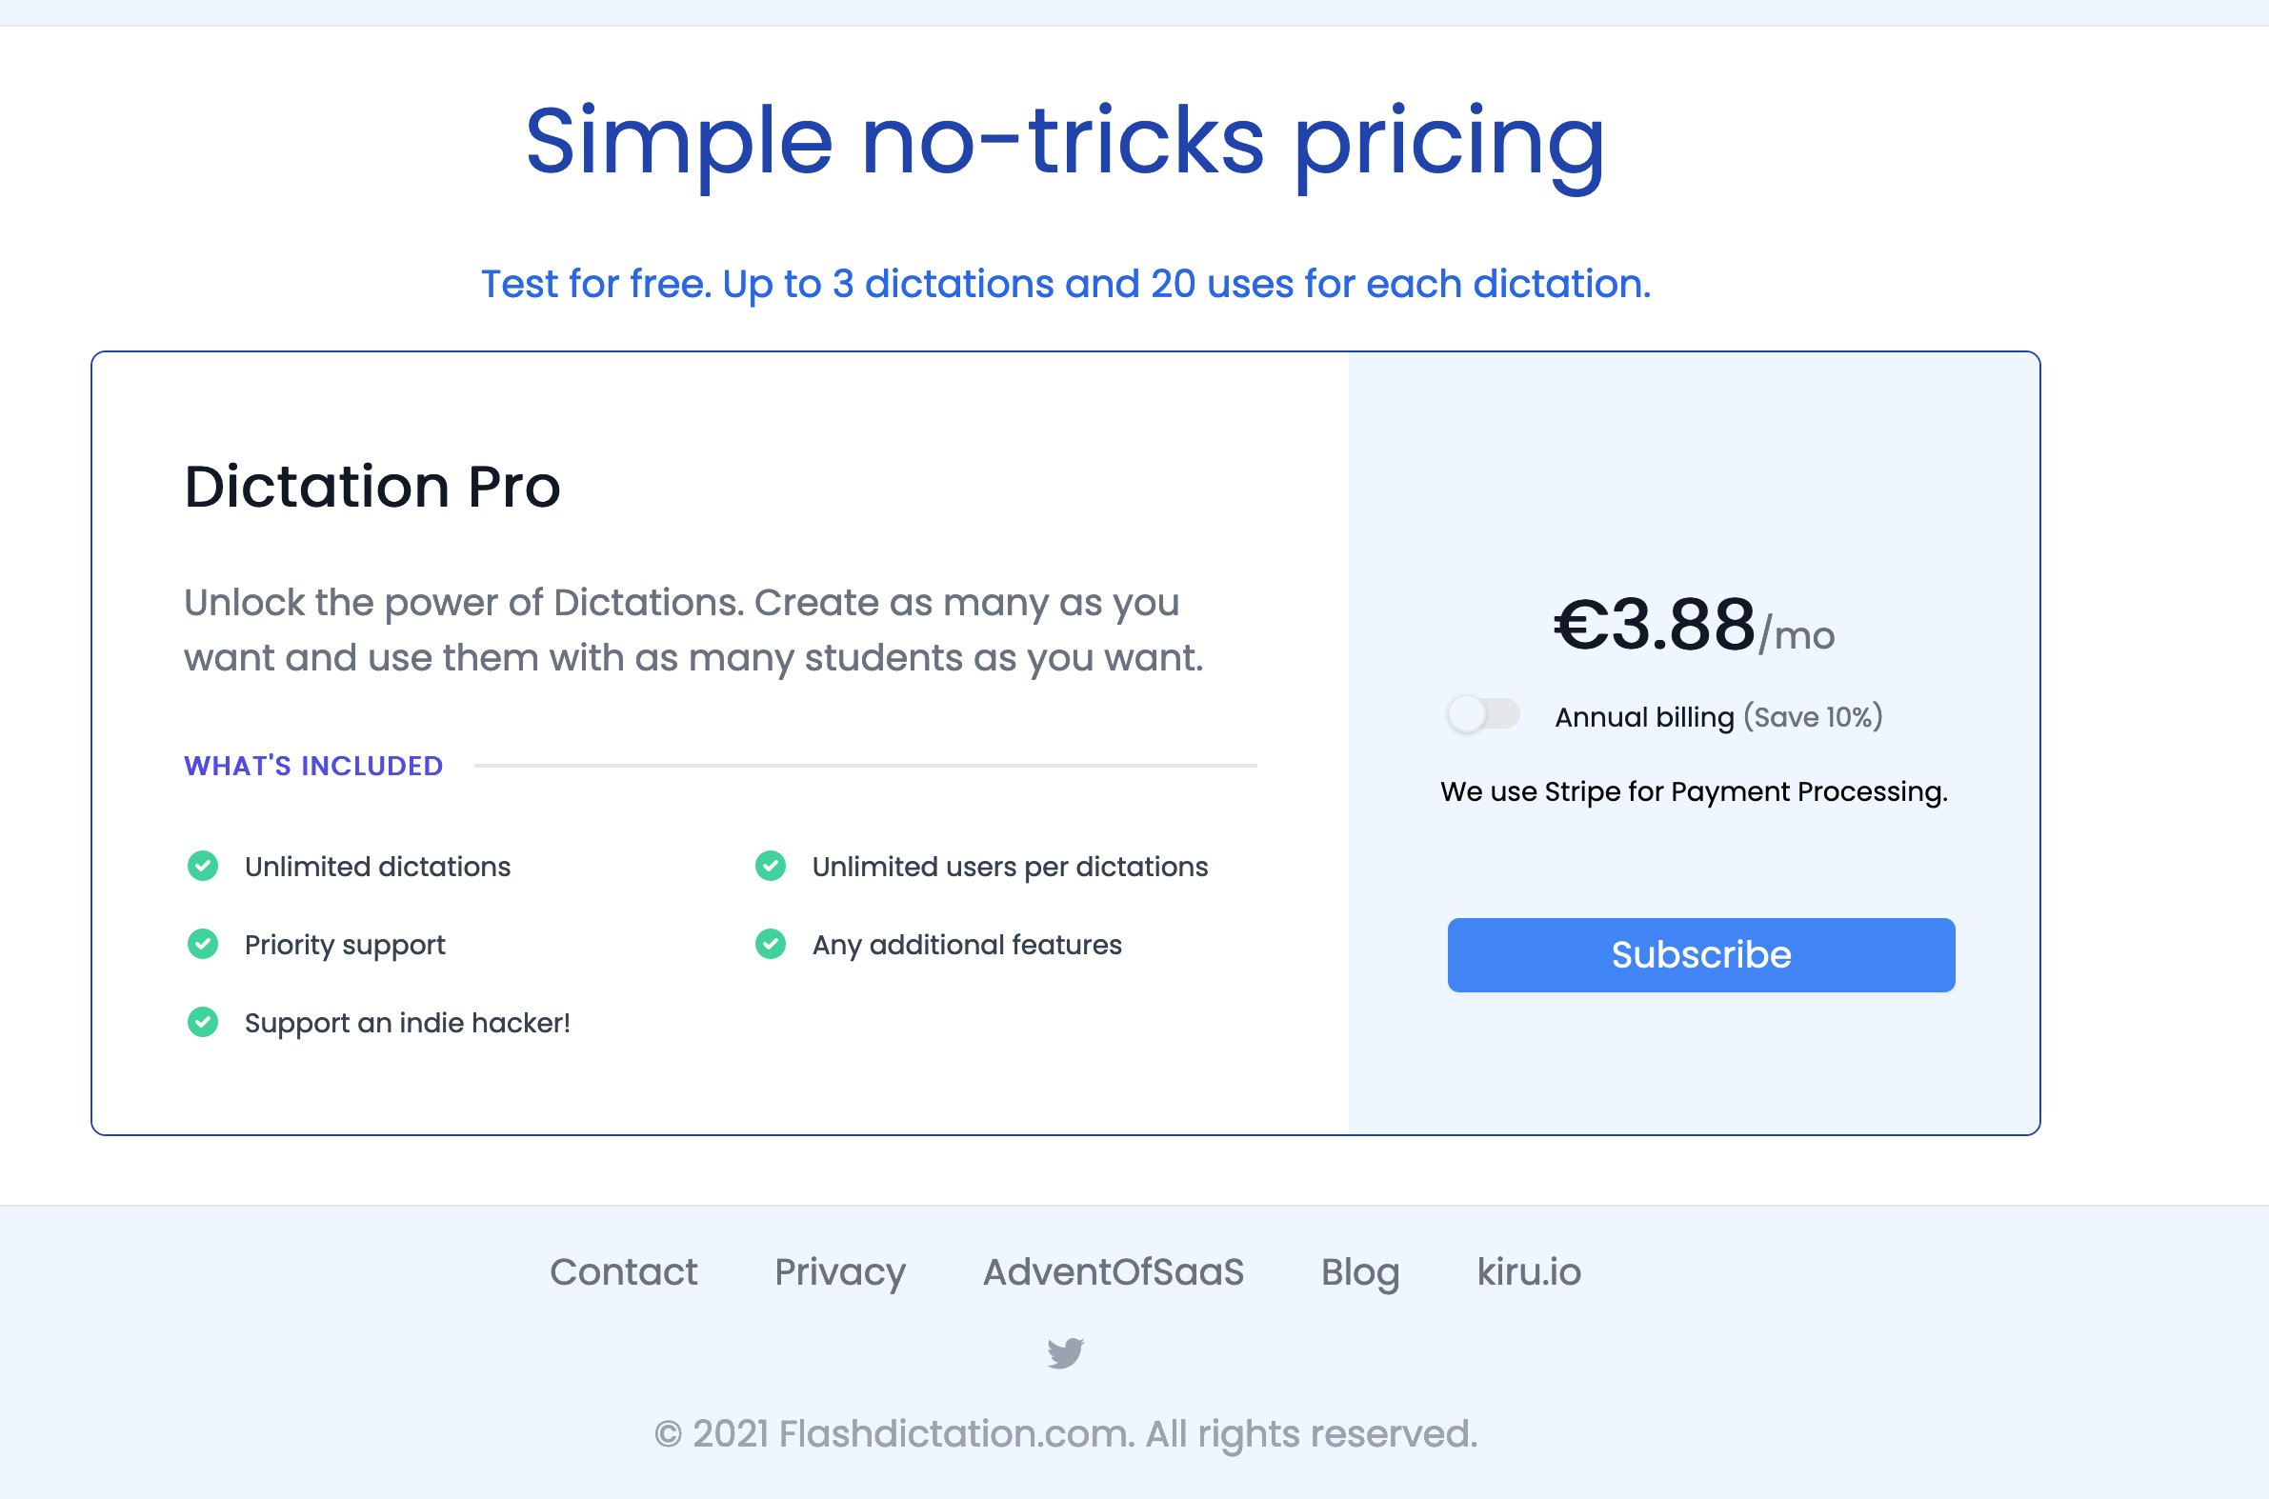
Task: Click the checkmark next to Any additional features
Action: 770,945
